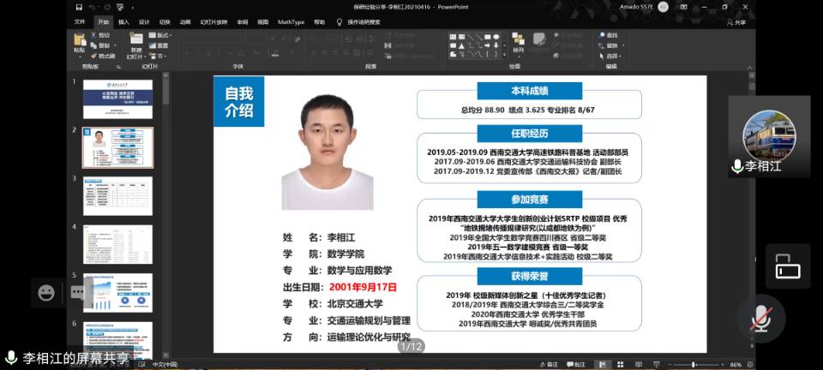
Task: Open the Insert ribbon tab
Action: point(124,21)
